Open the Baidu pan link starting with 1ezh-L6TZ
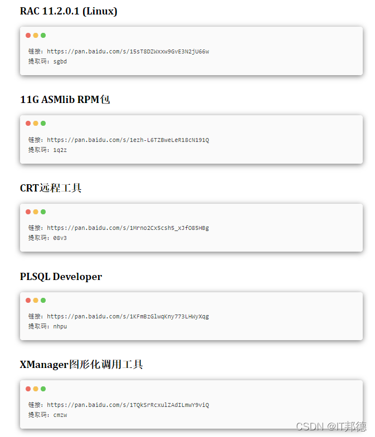375x437 pixels. tap(128, 140)
